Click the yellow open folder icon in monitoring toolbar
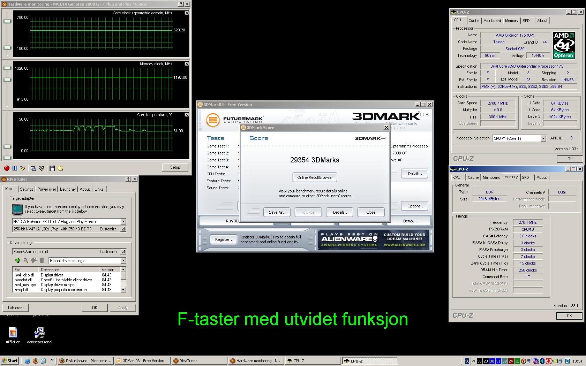This screenshot has width=586, height=366. pos(60,168)
